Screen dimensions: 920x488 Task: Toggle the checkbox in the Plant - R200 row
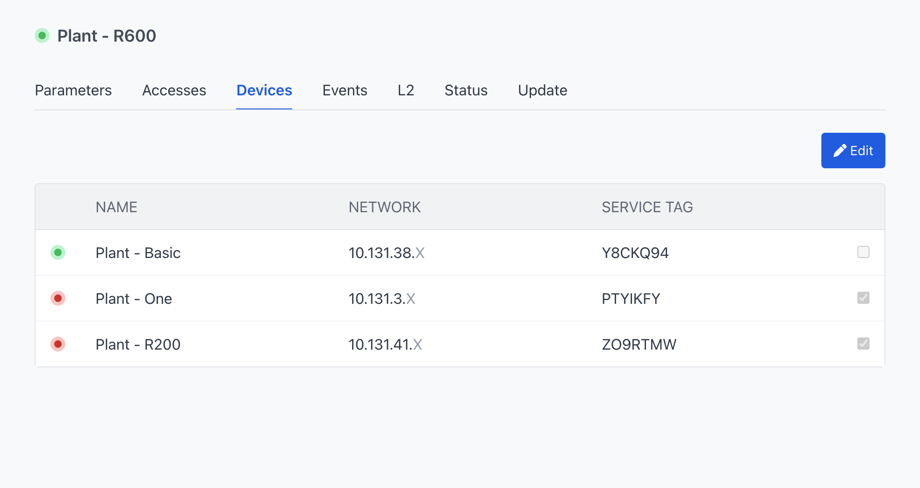863,344
